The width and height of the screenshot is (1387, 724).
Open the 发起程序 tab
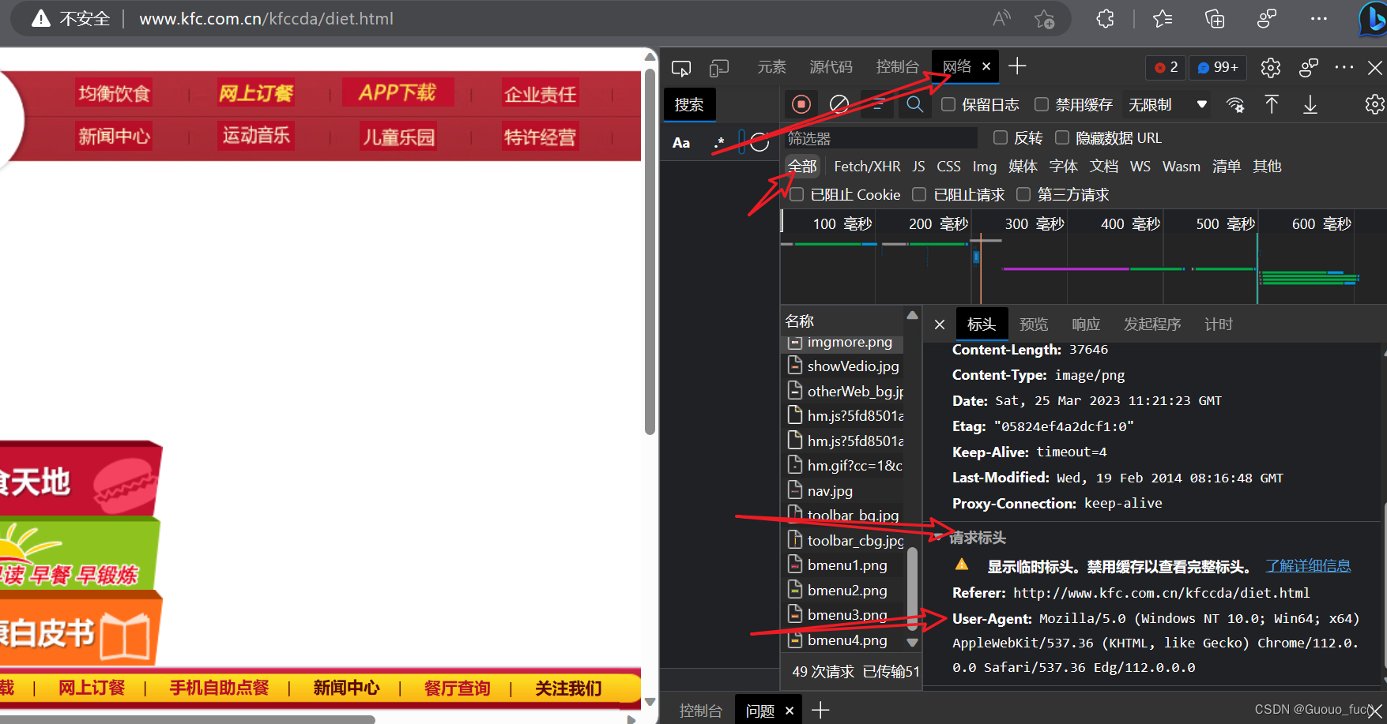(1152, 324)
